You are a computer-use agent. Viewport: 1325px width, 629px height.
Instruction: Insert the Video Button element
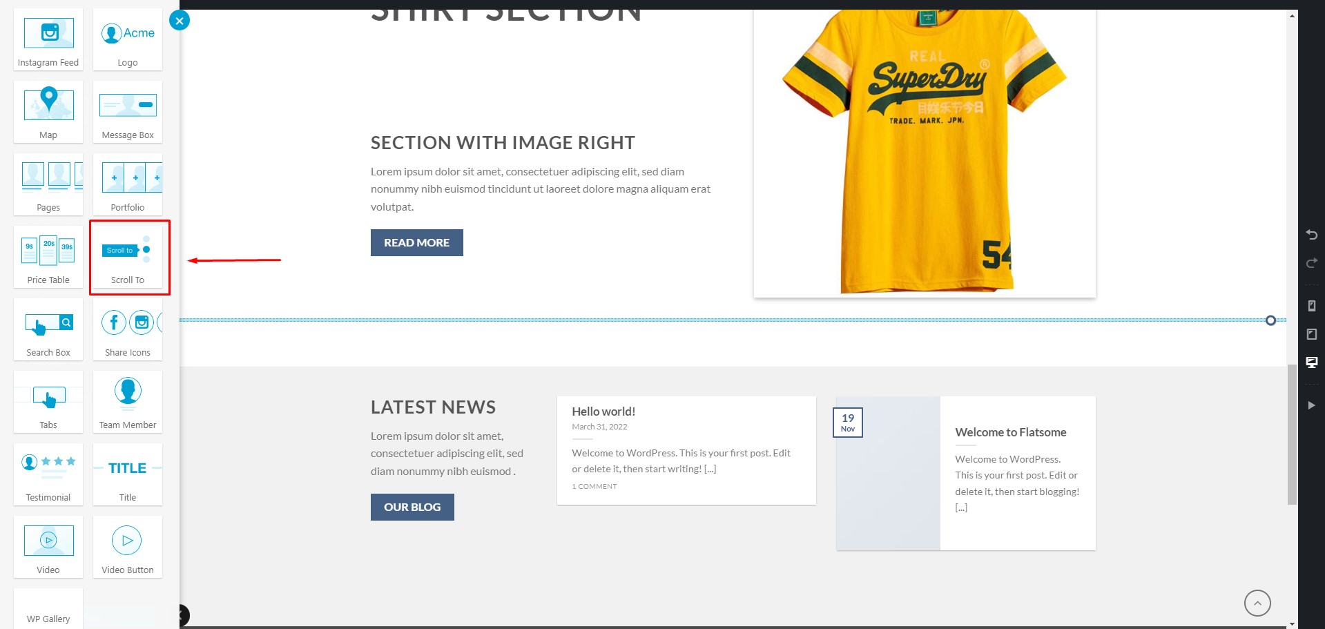[x=128, y=547]
